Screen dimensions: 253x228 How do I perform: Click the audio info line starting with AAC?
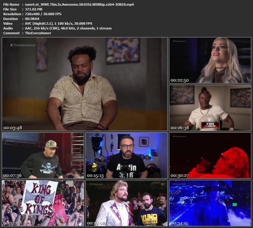pos(68,28)
